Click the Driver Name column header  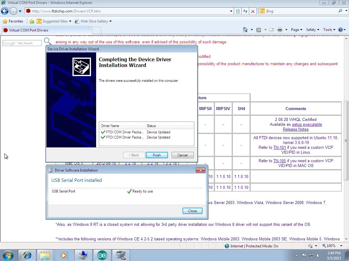pos(122,126)
